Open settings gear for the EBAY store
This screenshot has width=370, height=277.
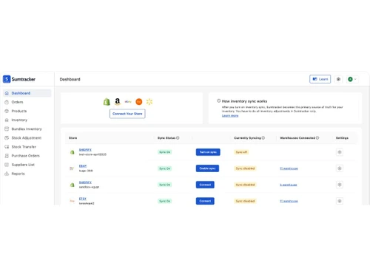point(340,168)
